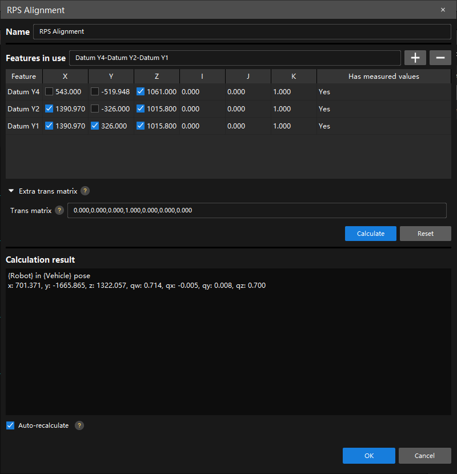Screen dimensions: 457x474
Task: Click the {Robot} in {Vehicle} pose line
Action: 49,276
